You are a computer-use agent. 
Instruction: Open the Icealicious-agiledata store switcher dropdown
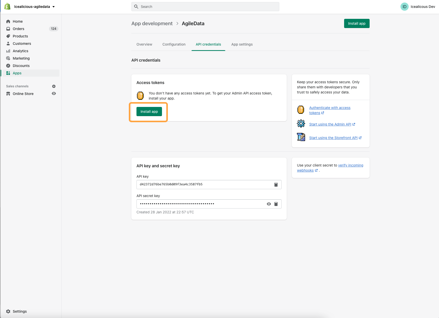[34, 7]
